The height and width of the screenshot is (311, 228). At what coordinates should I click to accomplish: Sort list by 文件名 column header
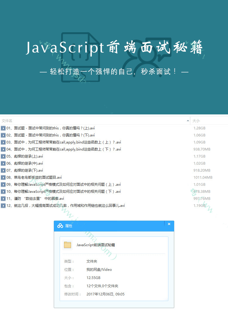coord(7,121)
